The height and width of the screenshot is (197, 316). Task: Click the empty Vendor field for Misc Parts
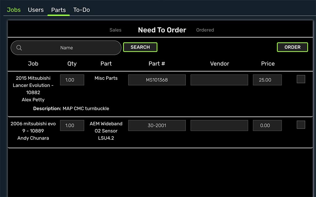click(219, 80)
